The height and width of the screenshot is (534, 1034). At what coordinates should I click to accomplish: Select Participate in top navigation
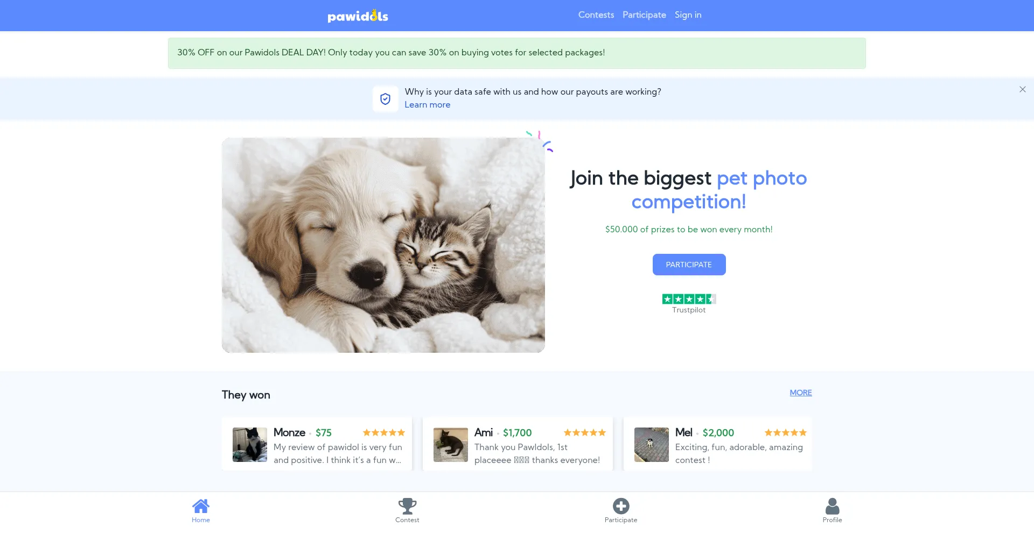(644, 15)
